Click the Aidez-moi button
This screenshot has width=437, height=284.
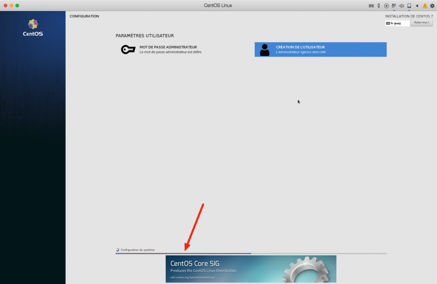click(x=422, y=23)
